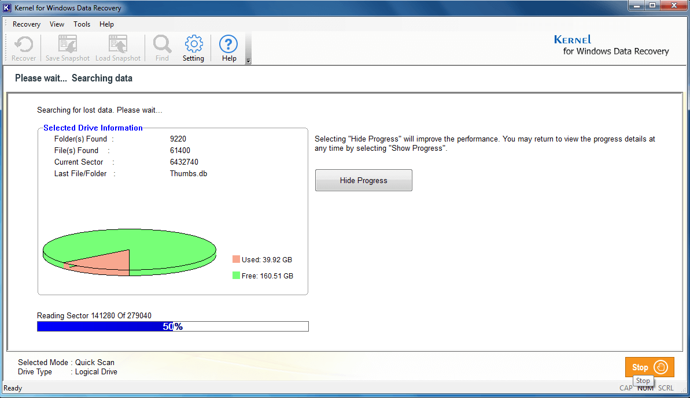Click 'Selected Drive Information' group title
690x398 pixels.
tap(93, 128)
